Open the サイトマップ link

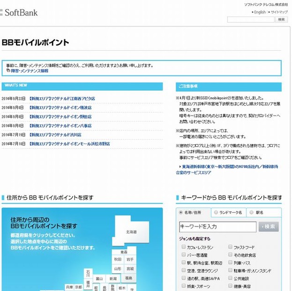tap(279, 12)
